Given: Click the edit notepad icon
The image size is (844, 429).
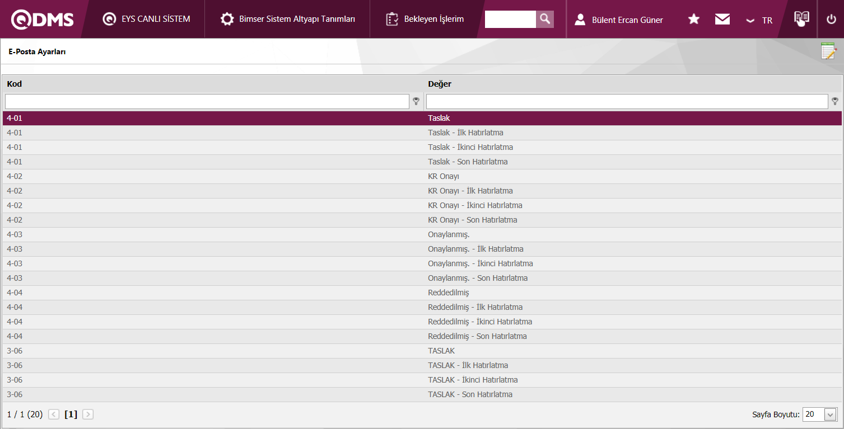Looking at the screenshot, I should point(828,51).
